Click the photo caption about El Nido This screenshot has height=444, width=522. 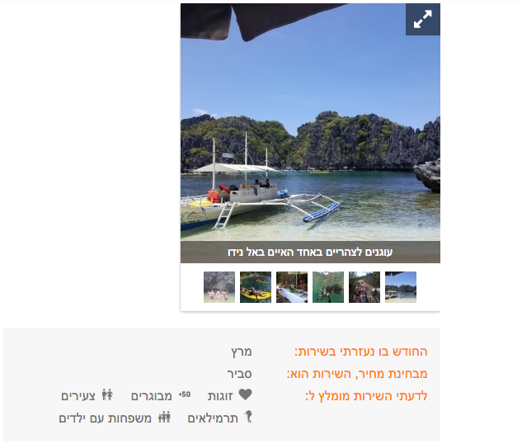point(310,253)
